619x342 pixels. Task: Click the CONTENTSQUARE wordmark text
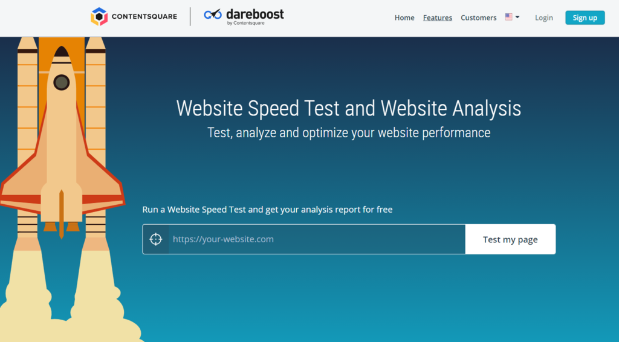tap(144, 16)
